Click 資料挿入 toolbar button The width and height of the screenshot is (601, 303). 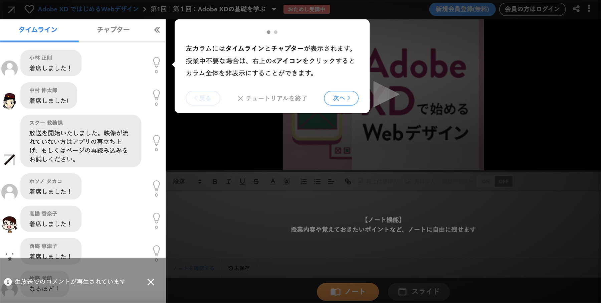point(420,181)
